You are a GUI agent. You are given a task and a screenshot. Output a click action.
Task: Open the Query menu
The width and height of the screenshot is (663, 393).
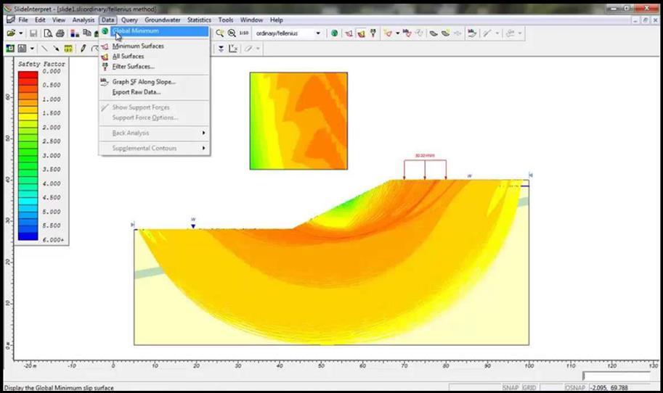coord(129,20)
